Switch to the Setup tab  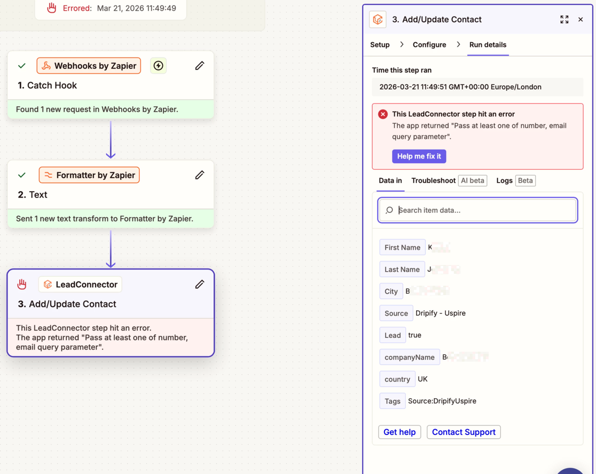380,45
